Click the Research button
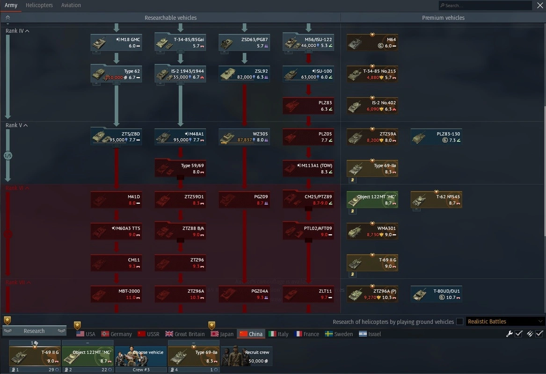Image resolution: width=546 pixels, height=374 pixels. coord(34,331)
